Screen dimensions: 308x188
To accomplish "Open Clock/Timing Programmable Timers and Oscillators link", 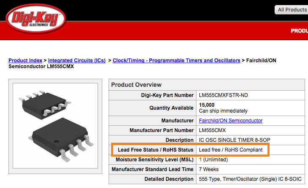I will 177,61.
